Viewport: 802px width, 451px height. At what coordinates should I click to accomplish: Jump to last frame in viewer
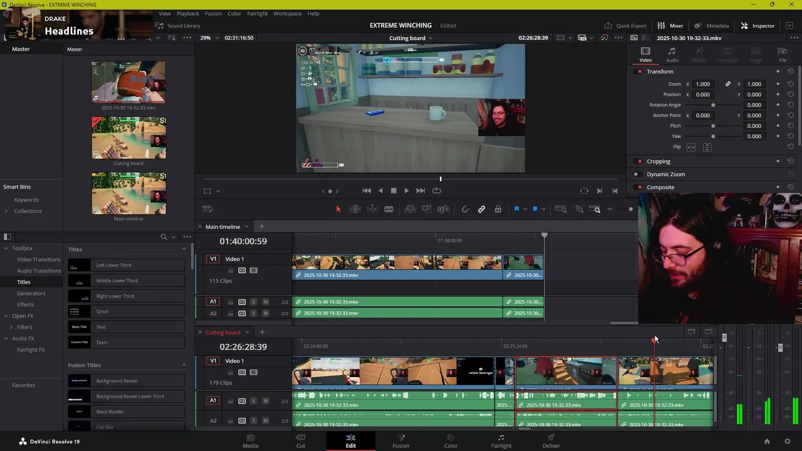click(420, 190)
